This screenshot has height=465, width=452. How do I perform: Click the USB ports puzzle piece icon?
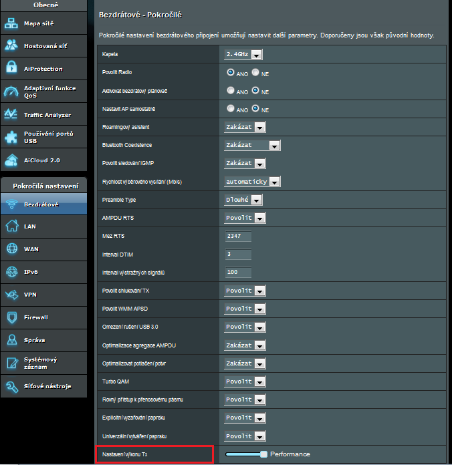pyautogui.click(x=11, y=137)
